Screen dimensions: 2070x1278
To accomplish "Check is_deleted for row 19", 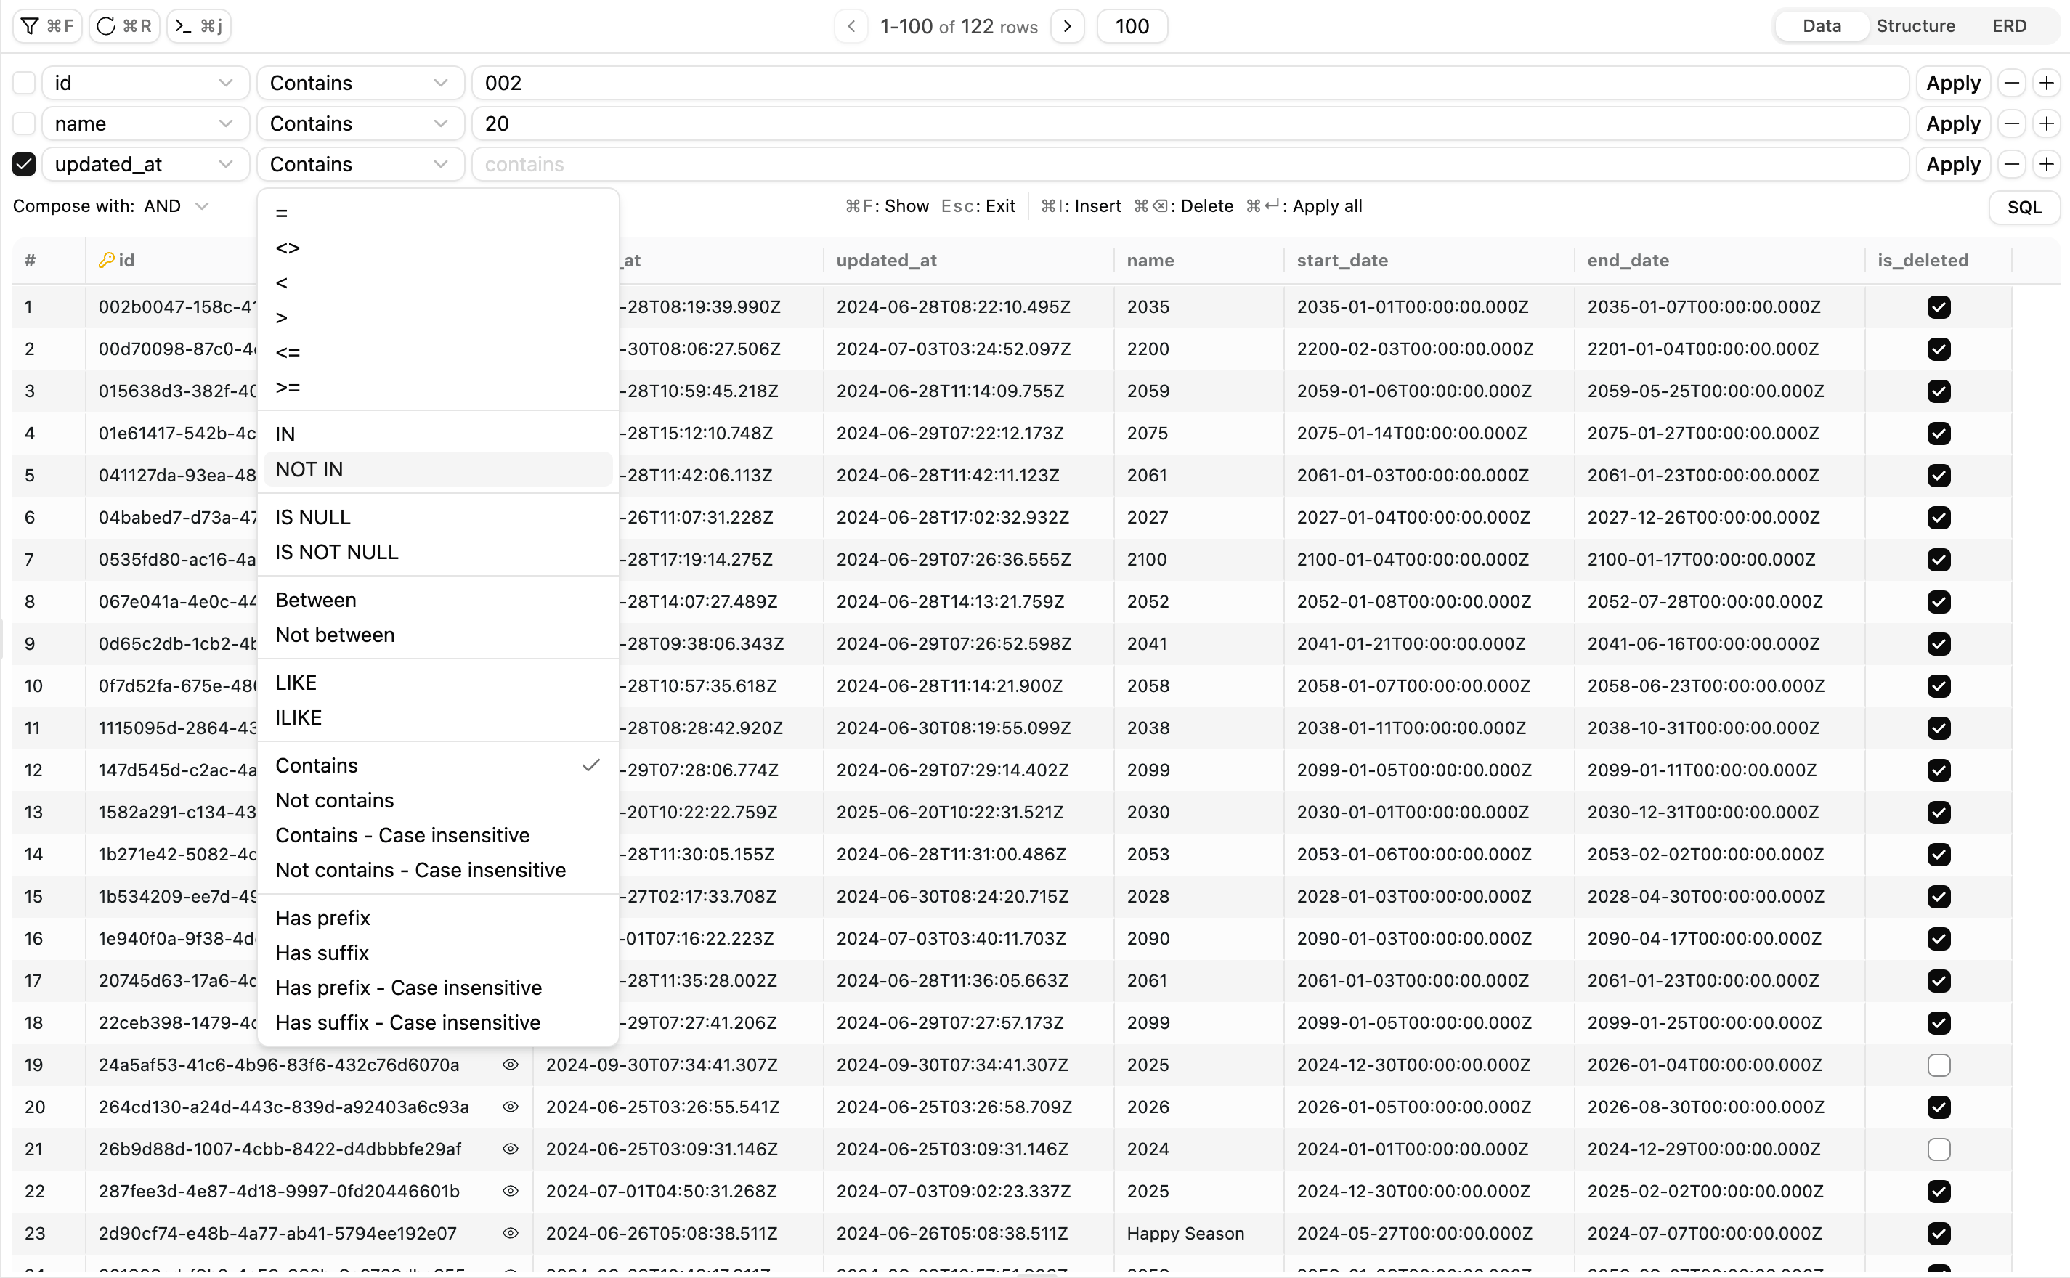I will point(1939,1065).
